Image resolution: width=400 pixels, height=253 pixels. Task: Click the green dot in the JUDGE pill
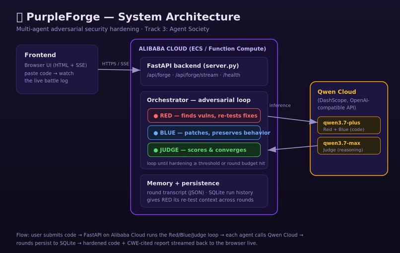156,150
